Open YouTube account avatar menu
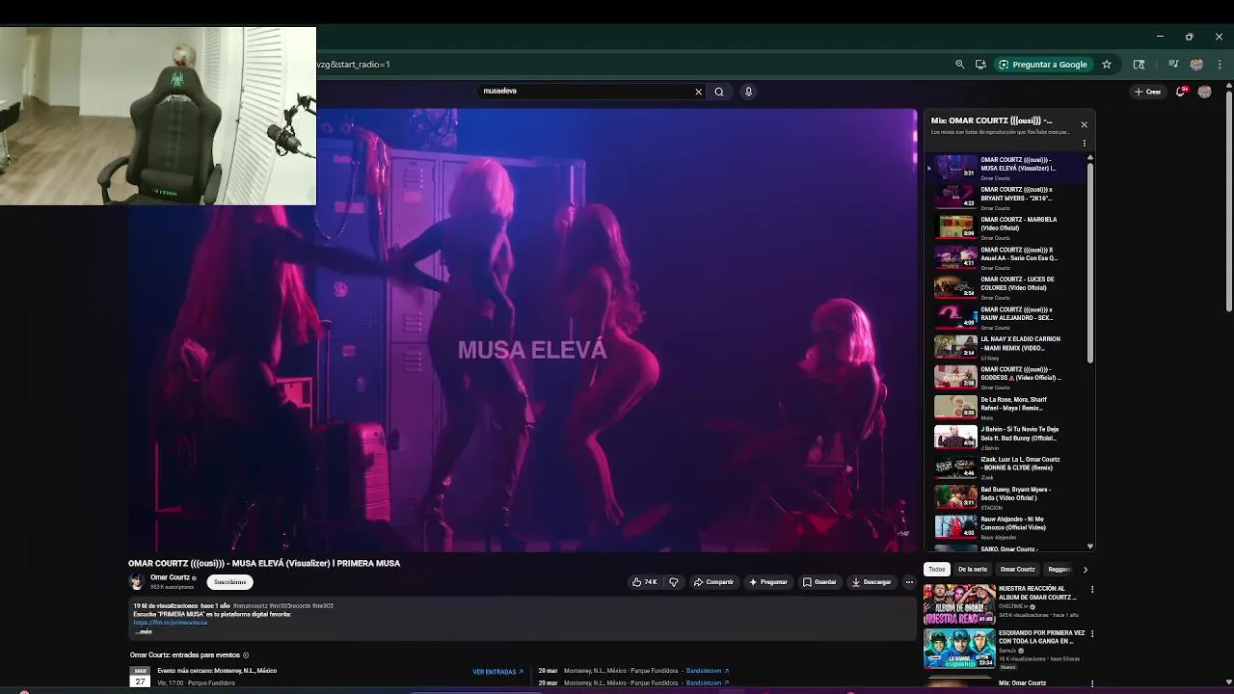 pyautogui.click(x=1204, y=92)
